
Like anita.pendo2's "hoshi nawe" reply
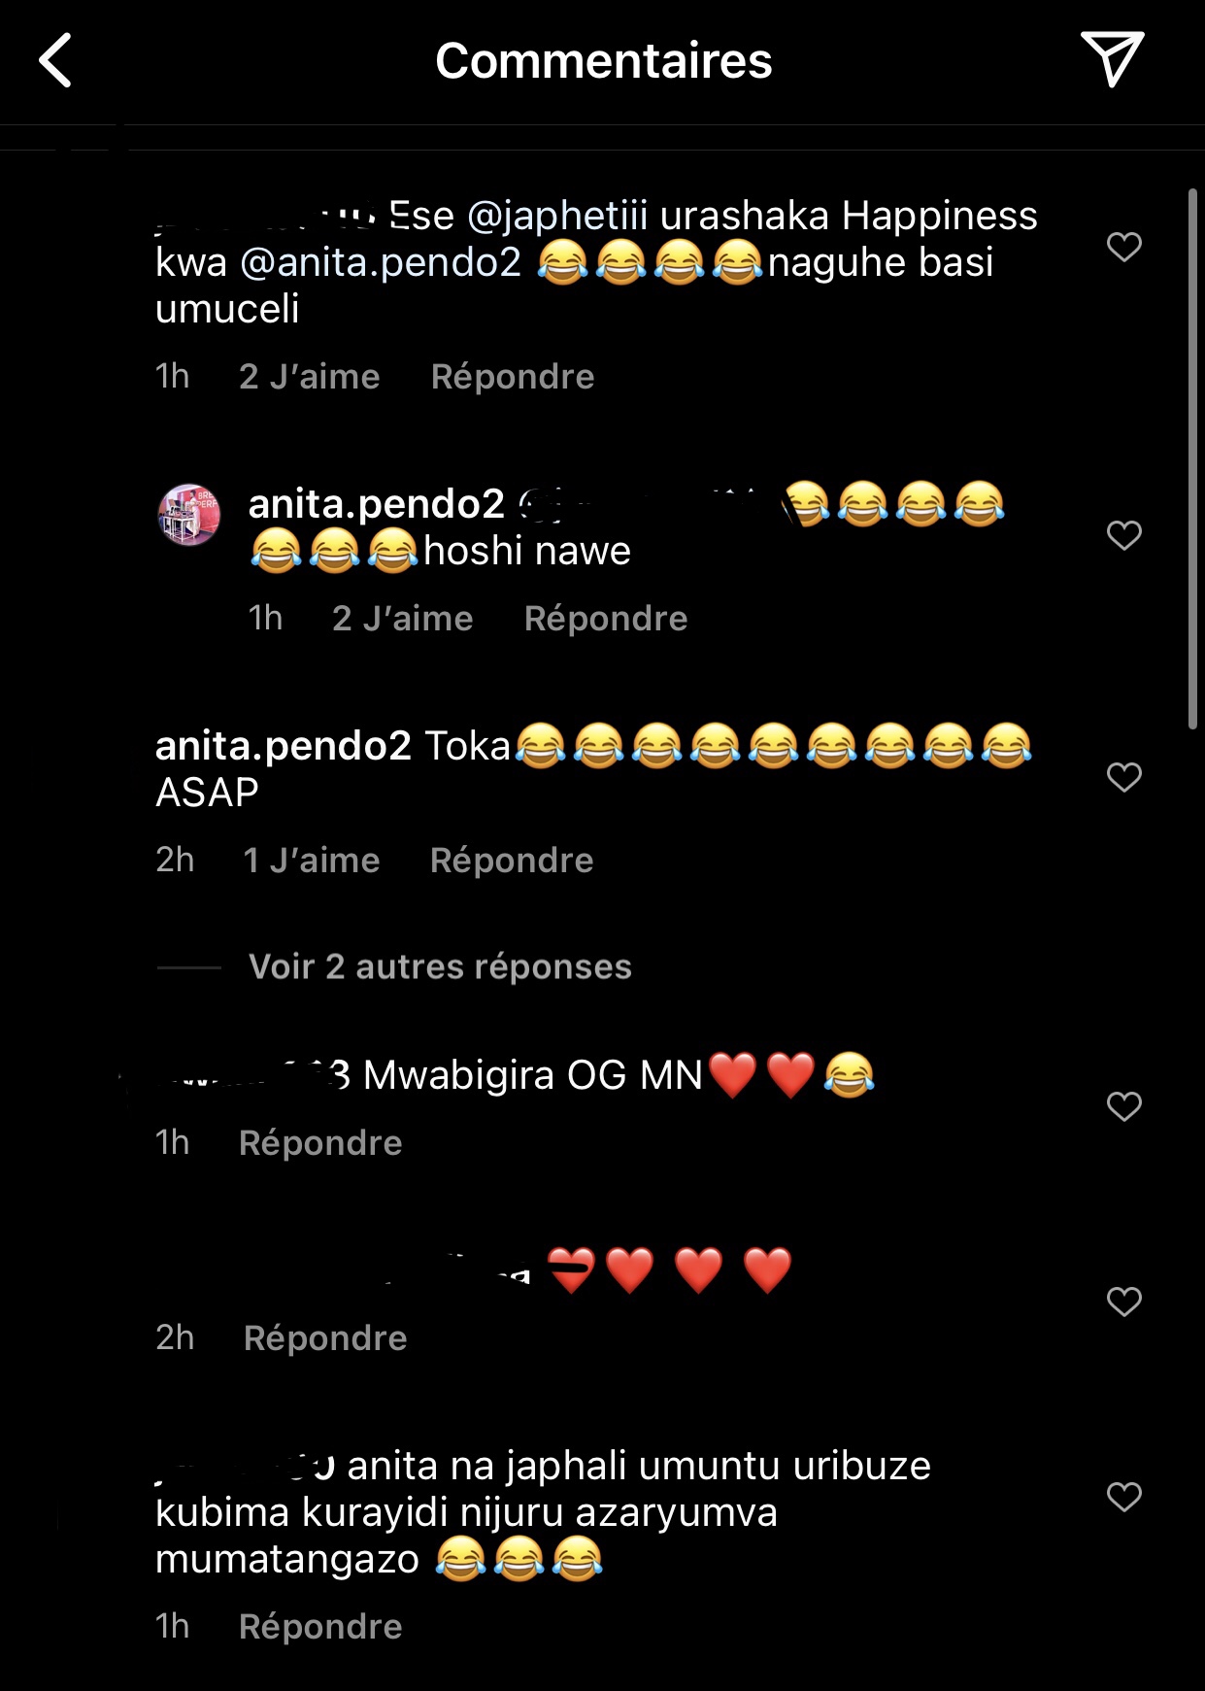(1123, 535)
